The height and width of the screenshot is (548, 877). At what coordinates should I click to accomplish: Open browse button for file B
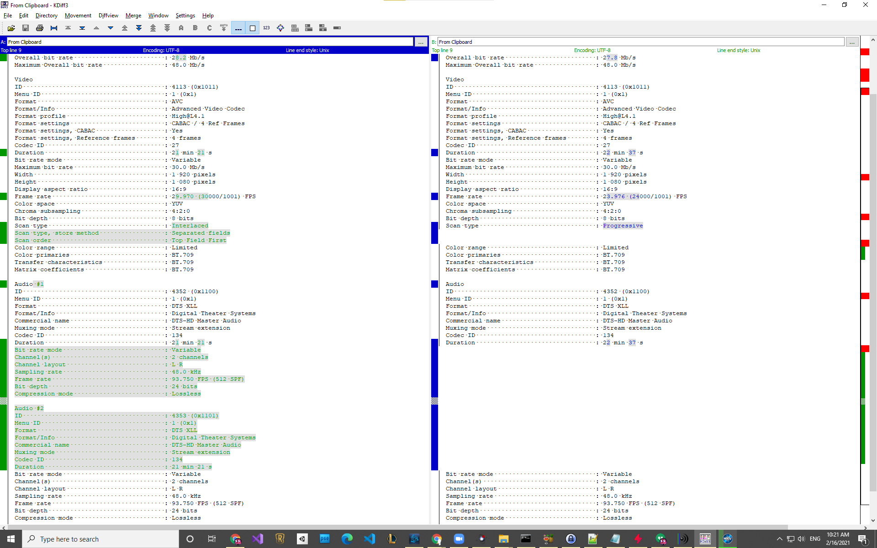tap(852, 42)
